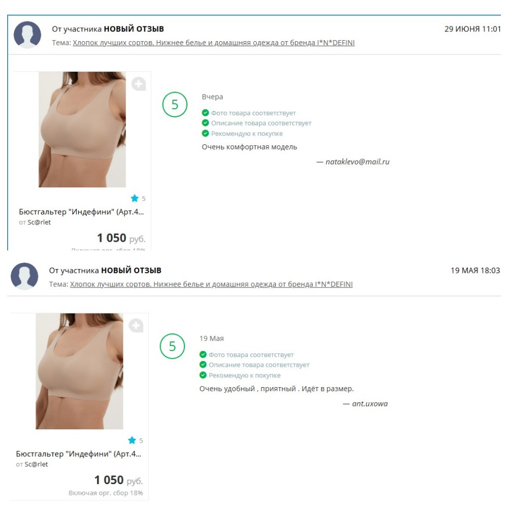Click the user avatar on the 29 June review
This screenshot has height=508, width=508.
click(x=27, y=35)
